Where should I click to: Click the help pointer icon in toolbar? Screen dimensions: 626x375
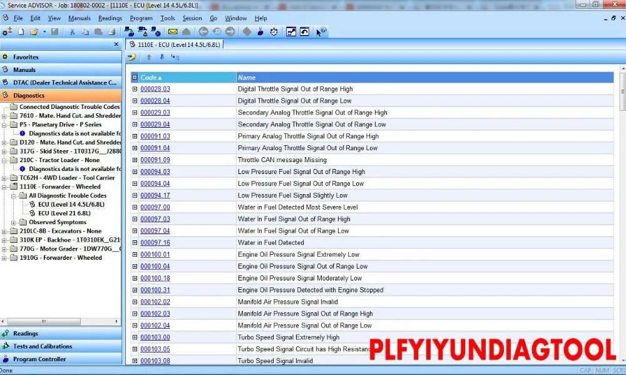(x=321, y=32)
